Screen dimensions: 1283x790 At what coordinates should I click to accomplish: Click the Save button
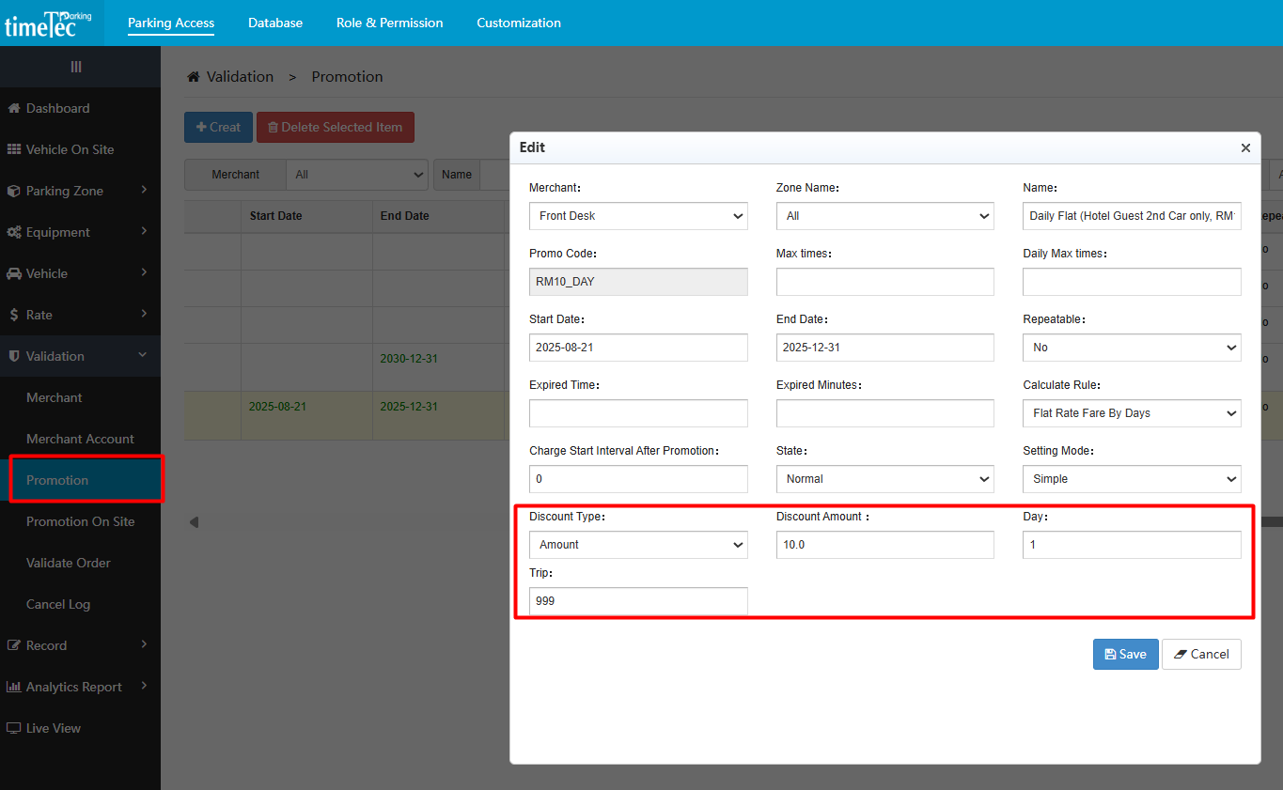(1125, 655)
